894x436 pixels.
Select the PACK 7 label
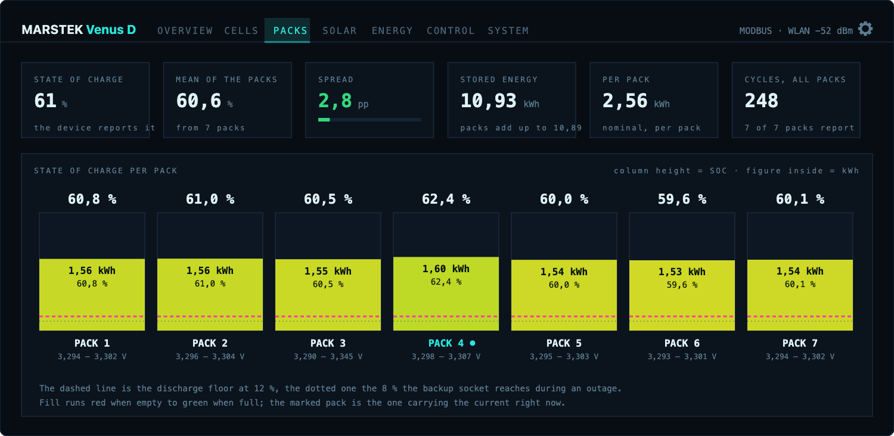pyautogui.click(x=800, y=343)
